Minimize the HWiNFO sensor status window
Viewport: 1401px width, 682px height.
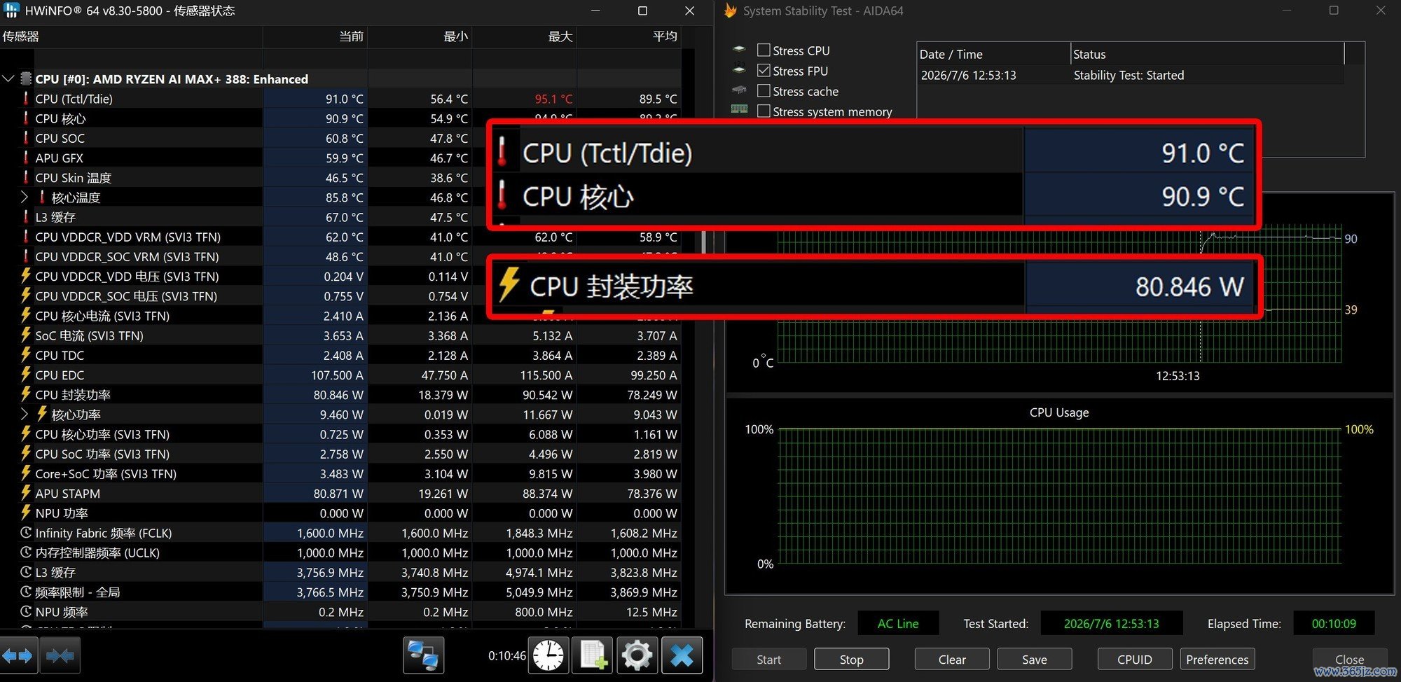pyautogui.click(x=595, y=11)
